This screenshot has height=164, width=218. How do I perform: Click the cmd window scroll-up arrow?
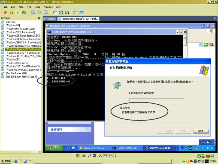click(185, 37)
